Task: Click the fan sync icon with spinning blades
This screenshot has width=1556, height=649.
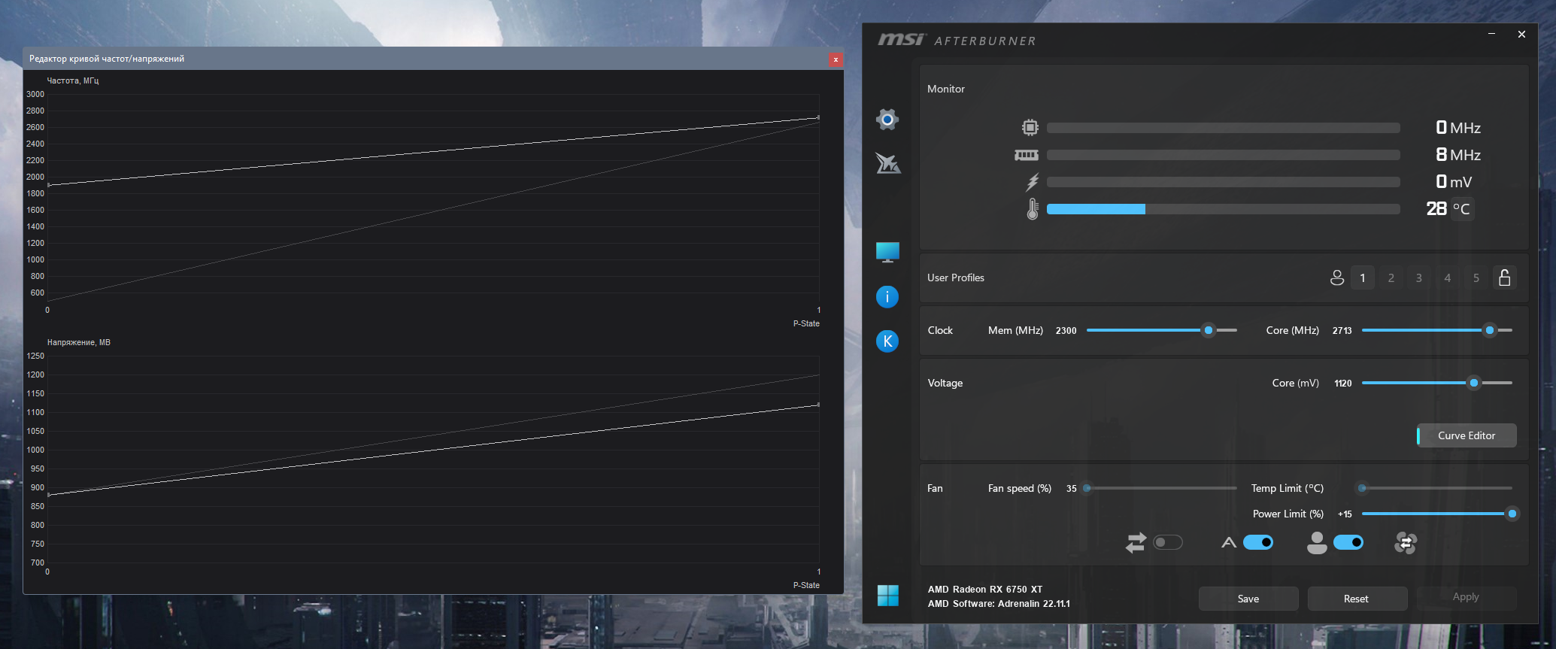Action: (x=1406, y=542)
